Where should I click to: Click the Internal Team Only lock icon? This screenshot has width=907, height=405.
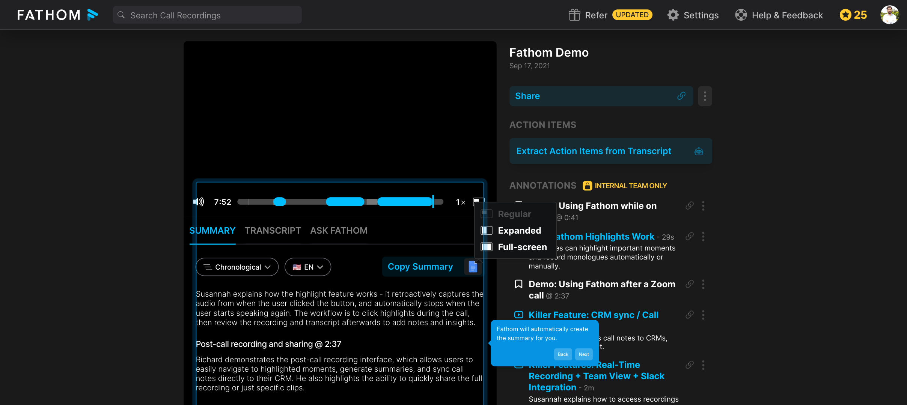(x=587, y=186)
